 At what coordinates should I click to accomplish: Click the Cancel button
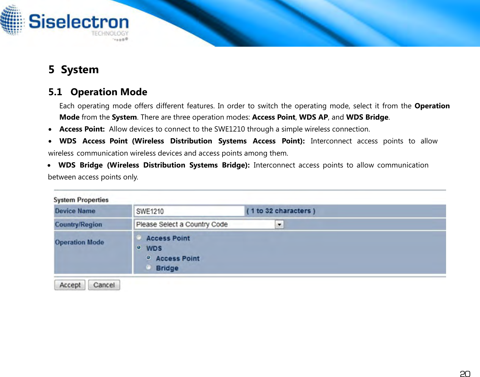tap(104, 285)
